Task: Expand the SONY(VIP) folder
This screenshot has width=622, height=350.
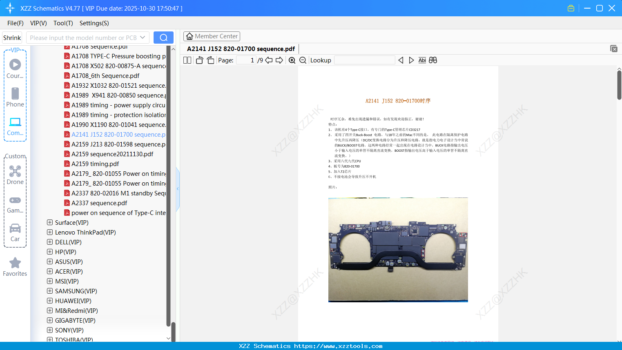Action: [50, 330]
